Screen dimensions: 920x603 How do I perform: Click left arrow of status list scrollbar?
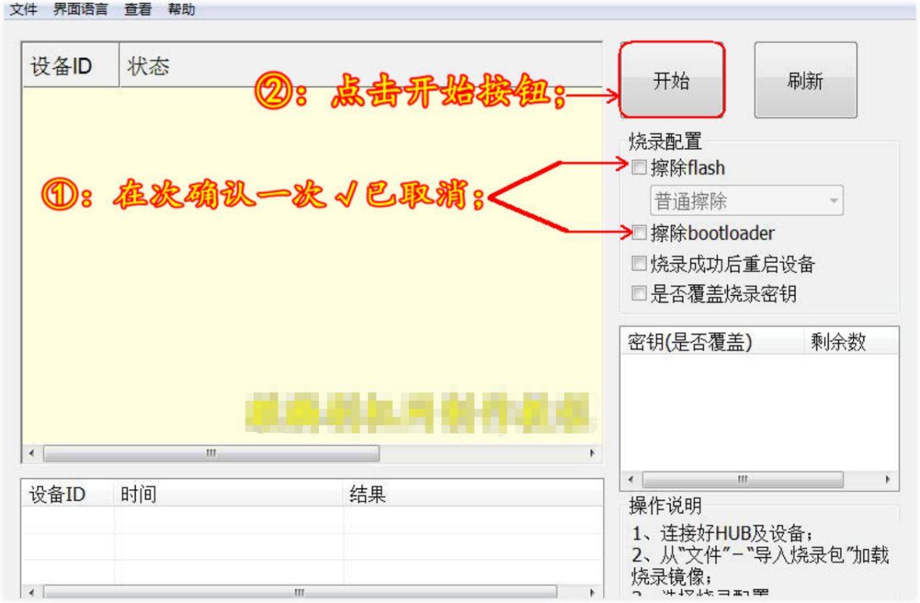pyautogui.click(x=31, y=454)
